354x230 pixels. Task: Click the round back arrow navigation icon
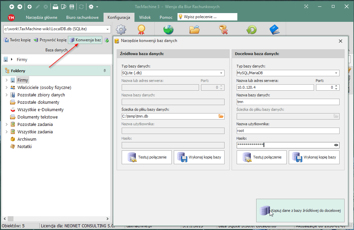pos(12,7)
